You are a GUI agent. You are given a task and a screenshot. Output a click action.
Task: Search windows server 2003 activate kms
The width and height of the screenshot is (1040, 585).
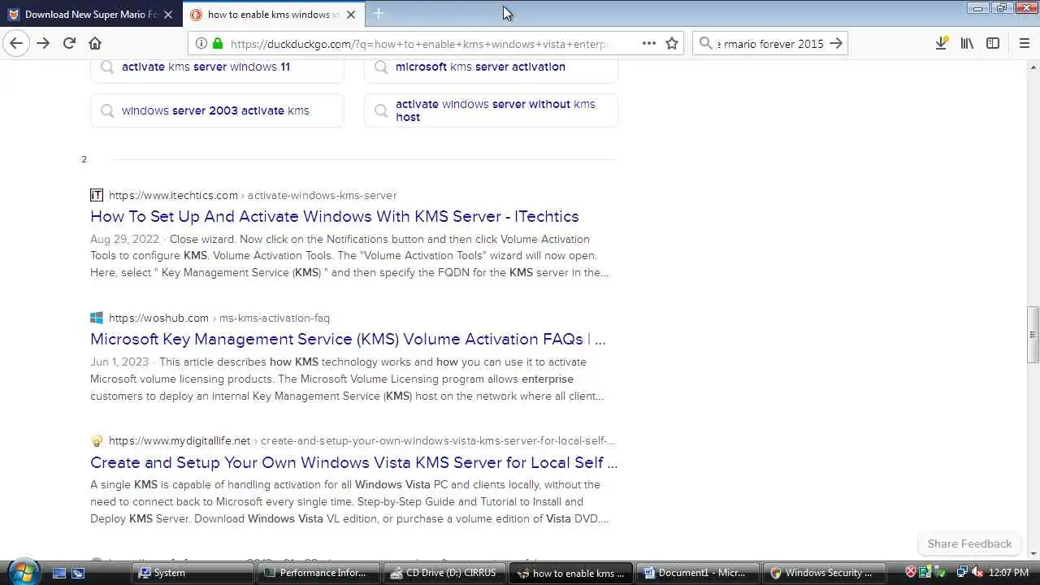point(217,110)
